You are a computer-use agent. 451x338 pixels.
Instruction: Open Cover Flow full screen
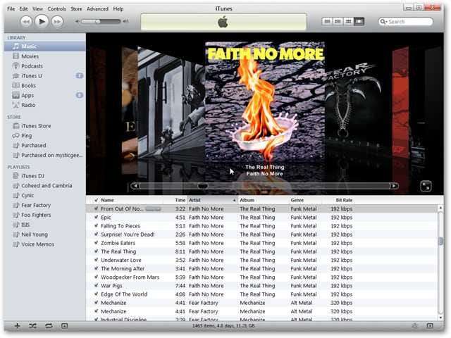tap(426, 186)
